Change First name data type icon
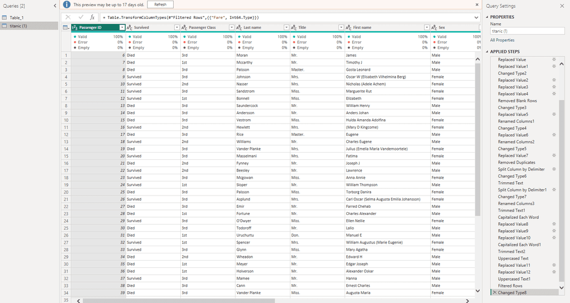570x303 pixels. pos(348,28)
